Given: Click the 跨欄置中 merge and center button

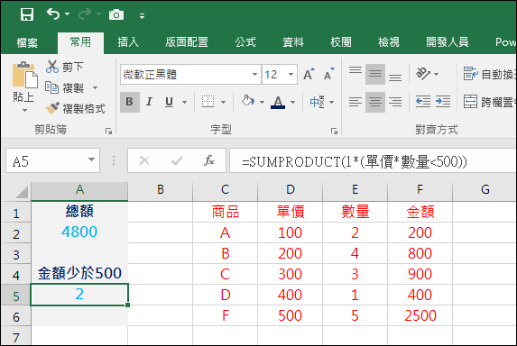Looking at the screenshot, I should (x=489, y=102).
